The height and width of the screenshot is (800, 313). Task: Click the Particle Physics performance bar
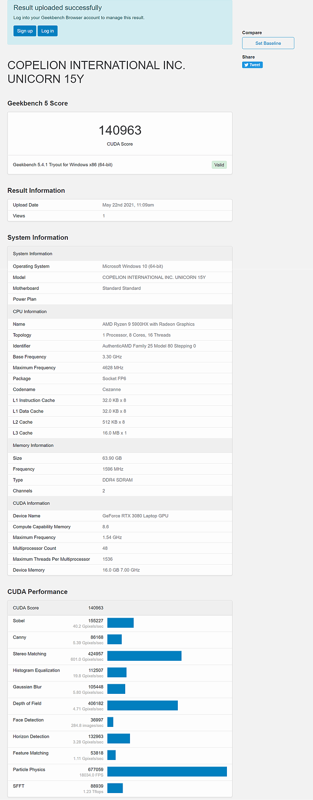click(167, 772)
